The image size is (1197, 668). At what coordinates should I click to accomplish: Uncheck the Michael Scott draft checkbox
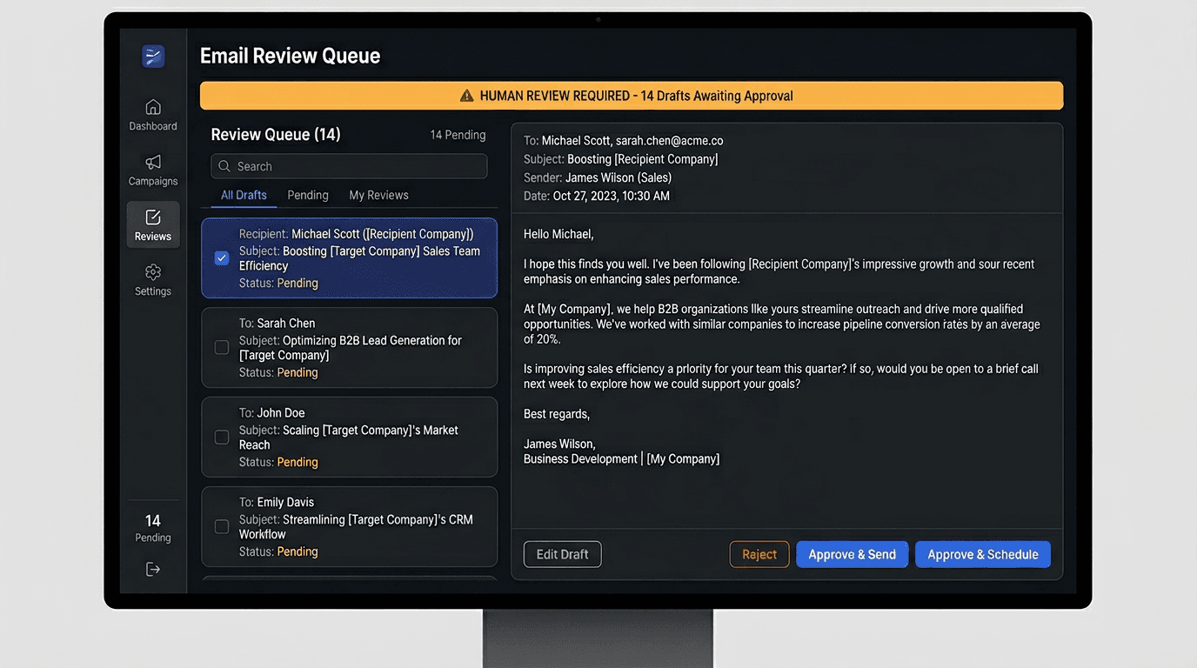tap(222, 258)
